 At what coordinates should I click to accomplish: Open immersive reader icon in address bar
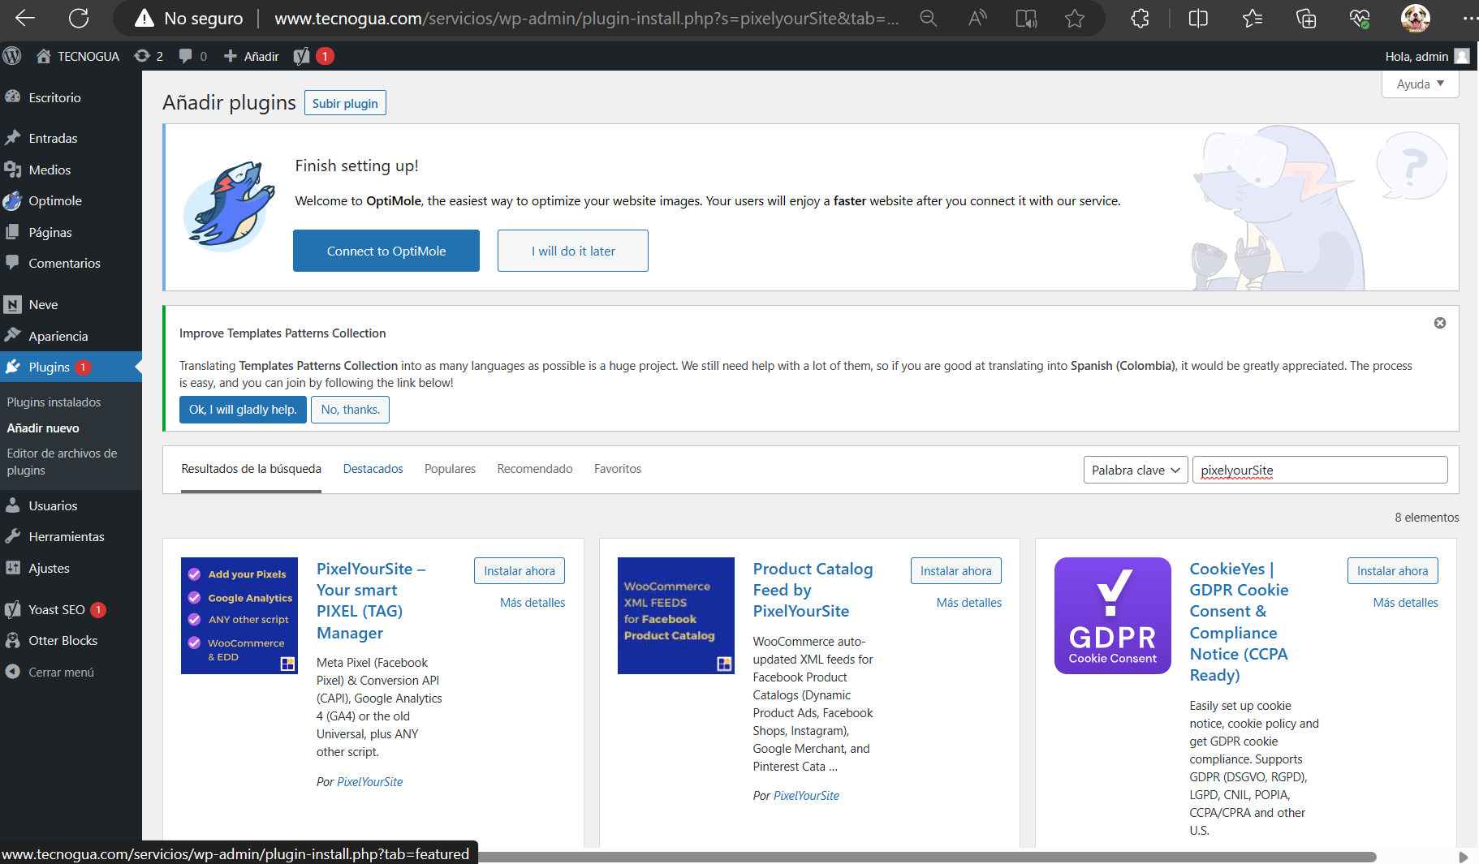[1026, 18]
